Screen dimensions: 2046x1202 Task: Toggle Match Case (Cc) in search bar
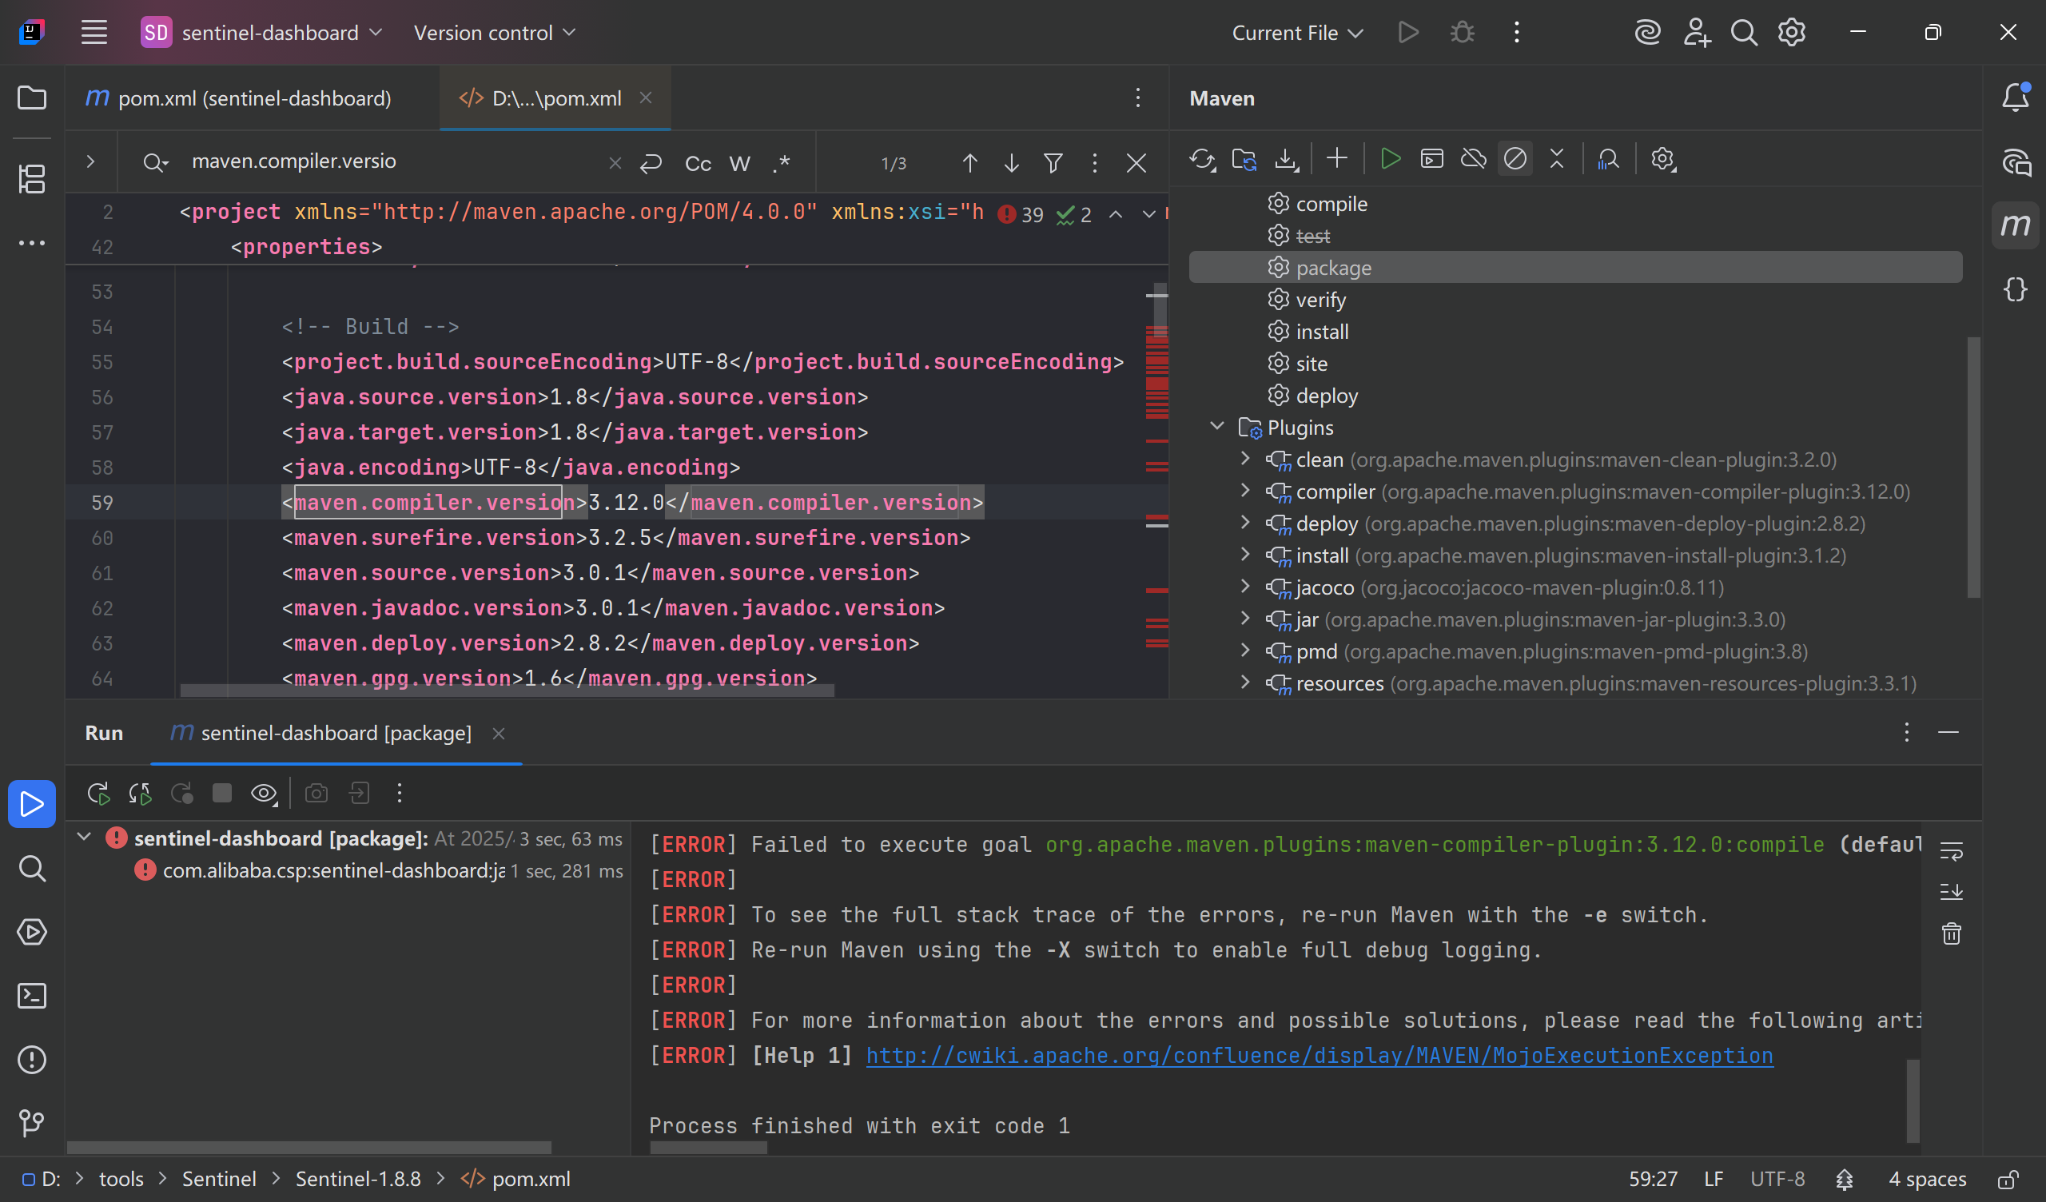pos(698,163)
